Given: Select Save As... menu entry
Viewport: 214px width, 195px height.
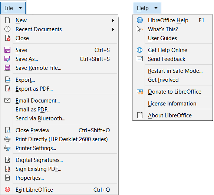Looking at the screenshot, I should pos(59,59).
